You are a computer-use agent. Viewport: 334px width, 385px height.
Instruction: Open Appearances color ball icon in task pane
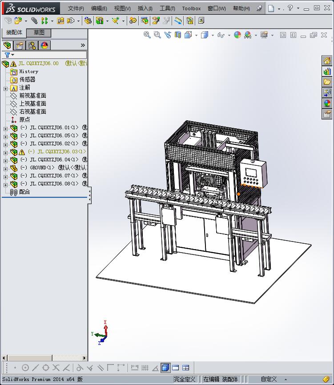(327, 103)
